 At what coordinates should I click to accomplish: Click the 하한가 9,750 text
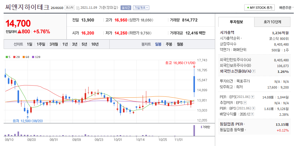point(140,33)
